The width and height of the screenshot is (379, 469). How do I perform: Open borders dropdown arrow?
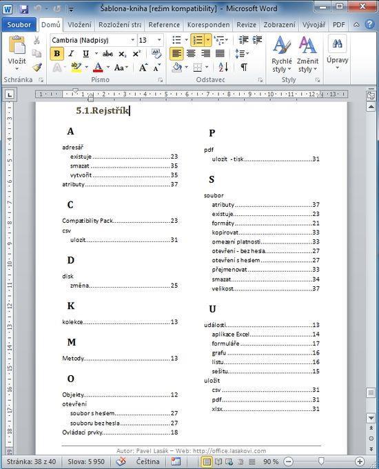click(207, 68)
